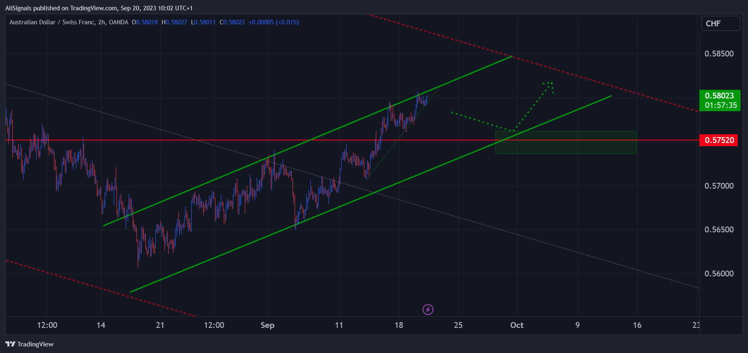Screen dimensions: 748x353
Task: Click the close value C0.58023 in legend
Action: [x=232, y=22]
